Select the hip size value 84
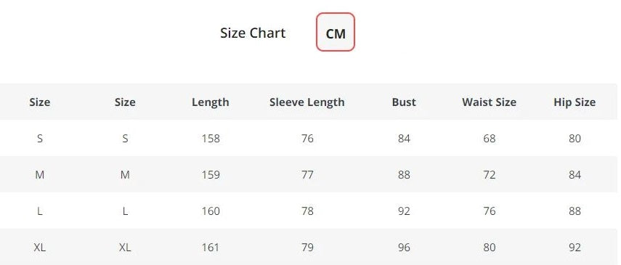The image size is (621, 265). 575,175
